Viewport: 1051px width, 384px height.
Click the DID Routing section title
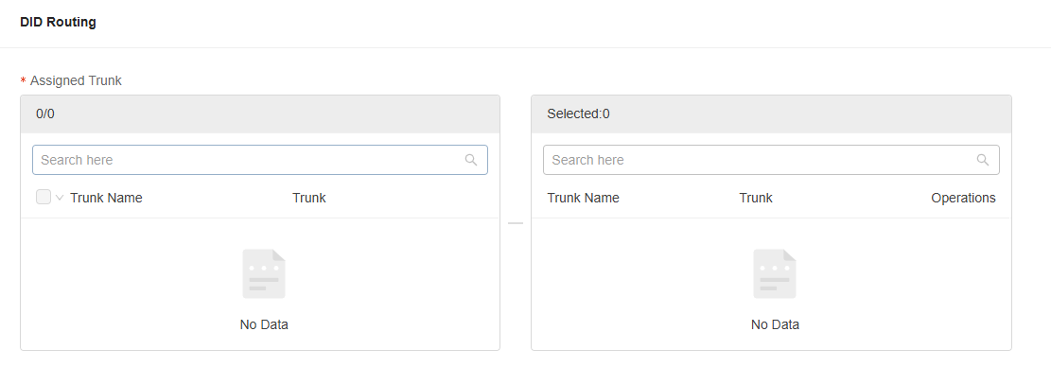tap(58, 22)
